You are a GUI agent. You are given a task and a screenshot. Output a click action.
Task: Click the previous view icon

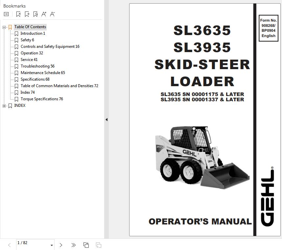(86, 245)
